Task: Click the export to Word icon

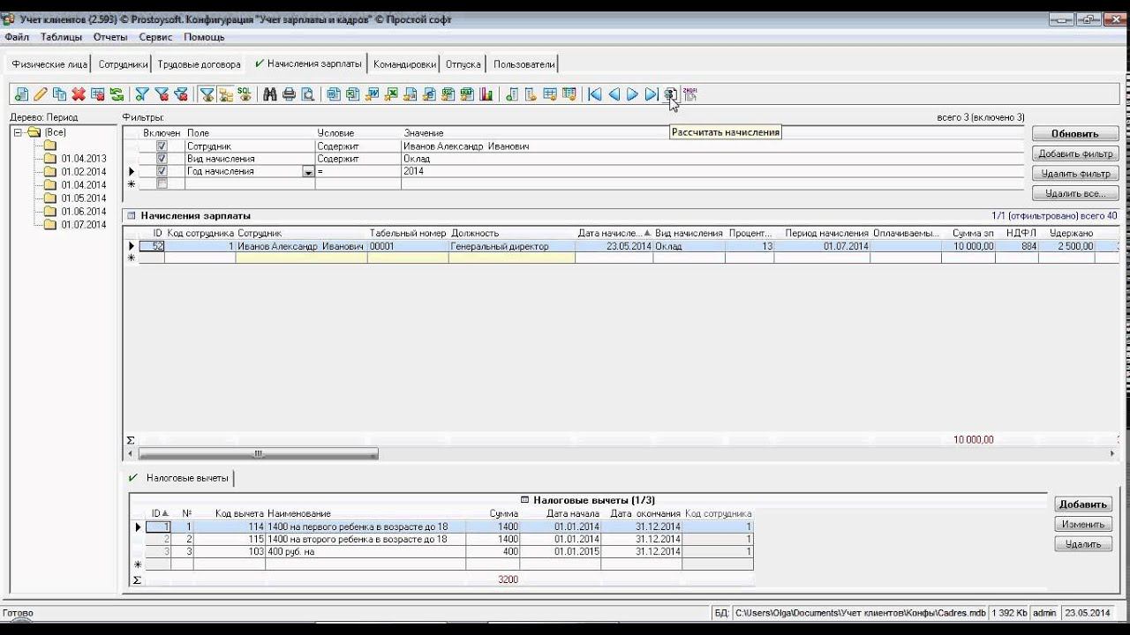Action: click(372, 94)
